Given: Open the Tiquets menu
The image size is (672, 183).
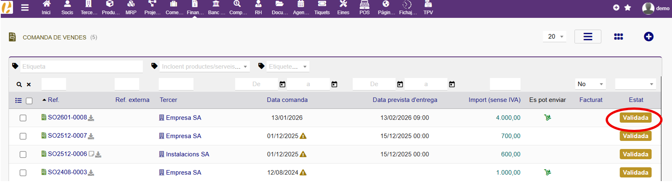Looking at the screenshot, I should click(x=322, y=8).
